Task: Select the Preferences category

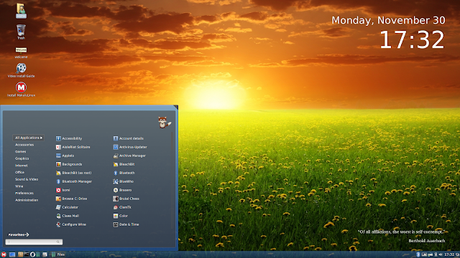Action: click(24, 193)
